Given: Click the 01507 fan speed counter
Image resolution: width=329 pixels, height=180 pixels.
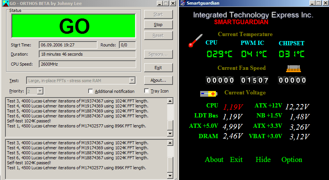Looking at the screenshot, I should (x=255, y=80).
